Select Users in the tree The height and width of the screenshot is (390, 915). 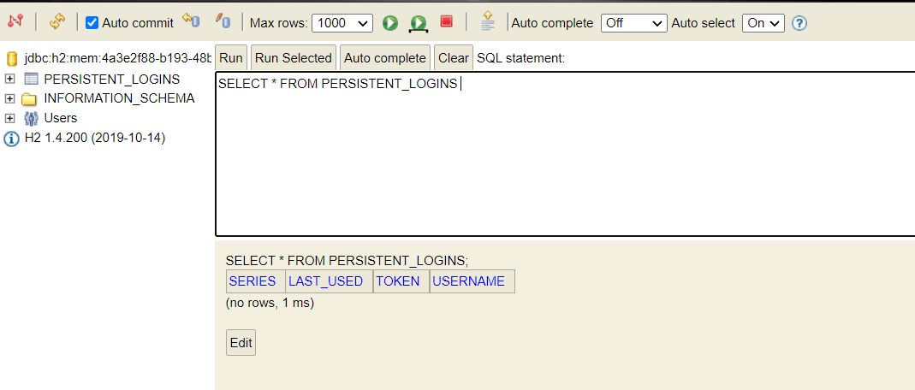click(x=61, y=118)
